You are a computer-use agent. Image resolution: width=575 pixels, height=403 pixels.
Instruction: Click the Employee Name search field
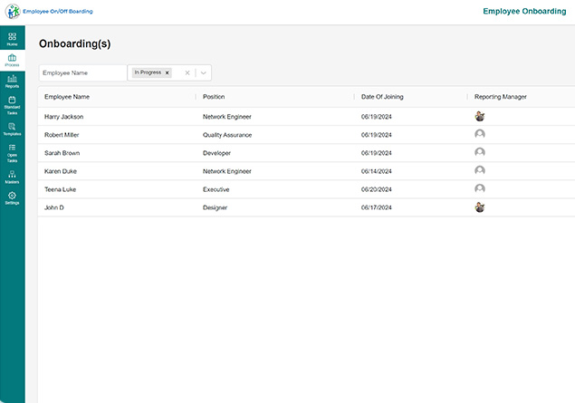(x=82, y=72)
